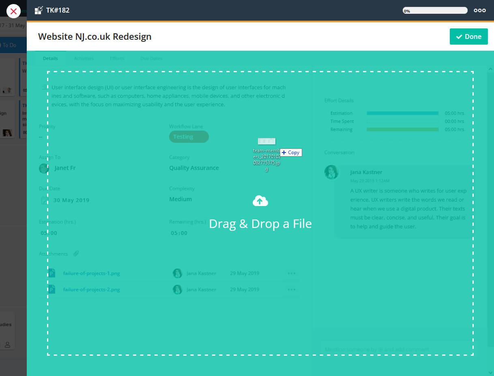The height and width of the screenshot is (376, 494).
Task: Click the paperclip attachment icon
Action: click(76, 254)
